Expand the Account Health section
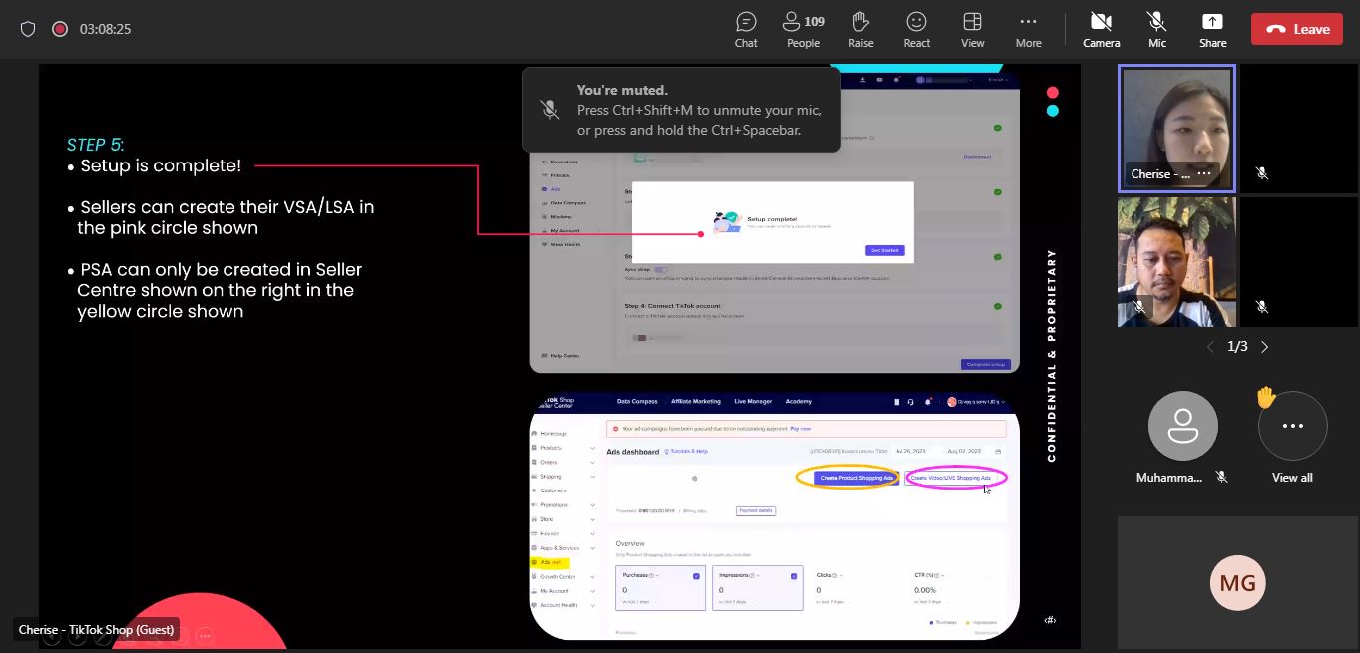 tap(565, 605)
